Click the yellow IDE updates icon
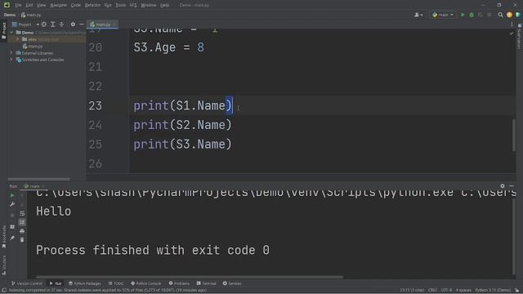The height and width of the screenshot is (294, 523). (x=509, y=15)
